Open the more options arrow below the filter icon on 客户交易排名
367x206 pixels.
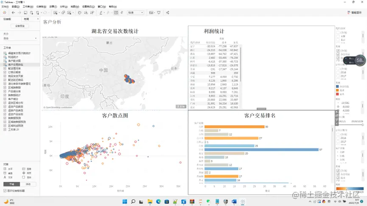point(337,124)
